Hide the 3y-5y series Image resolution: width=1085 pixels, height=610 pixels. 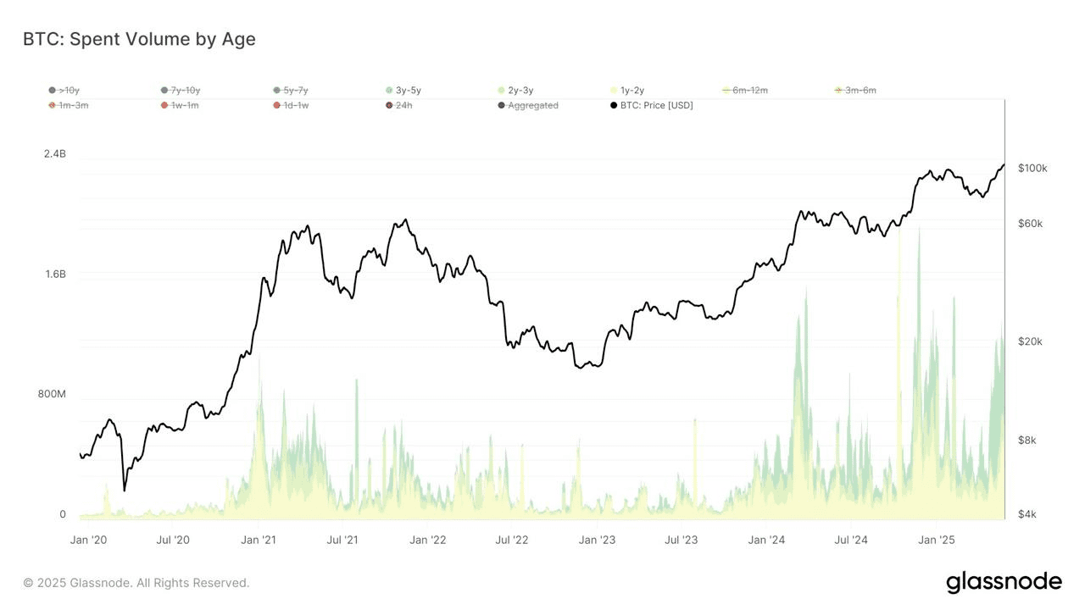pyautogui.click(x=403, y=90)
